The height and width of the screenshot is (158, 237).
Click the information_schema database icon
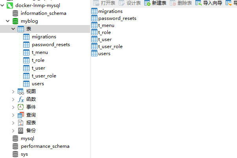tap(15, 13)
